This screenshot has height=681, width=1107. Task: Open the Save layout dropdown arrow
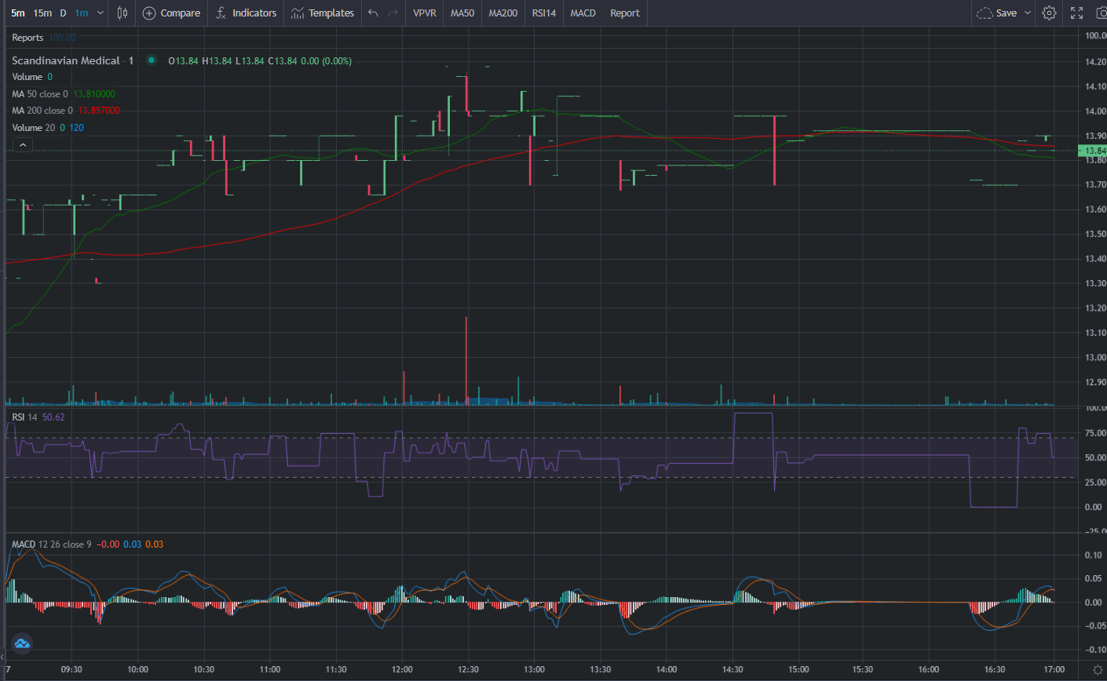[x=1027, y=13]
